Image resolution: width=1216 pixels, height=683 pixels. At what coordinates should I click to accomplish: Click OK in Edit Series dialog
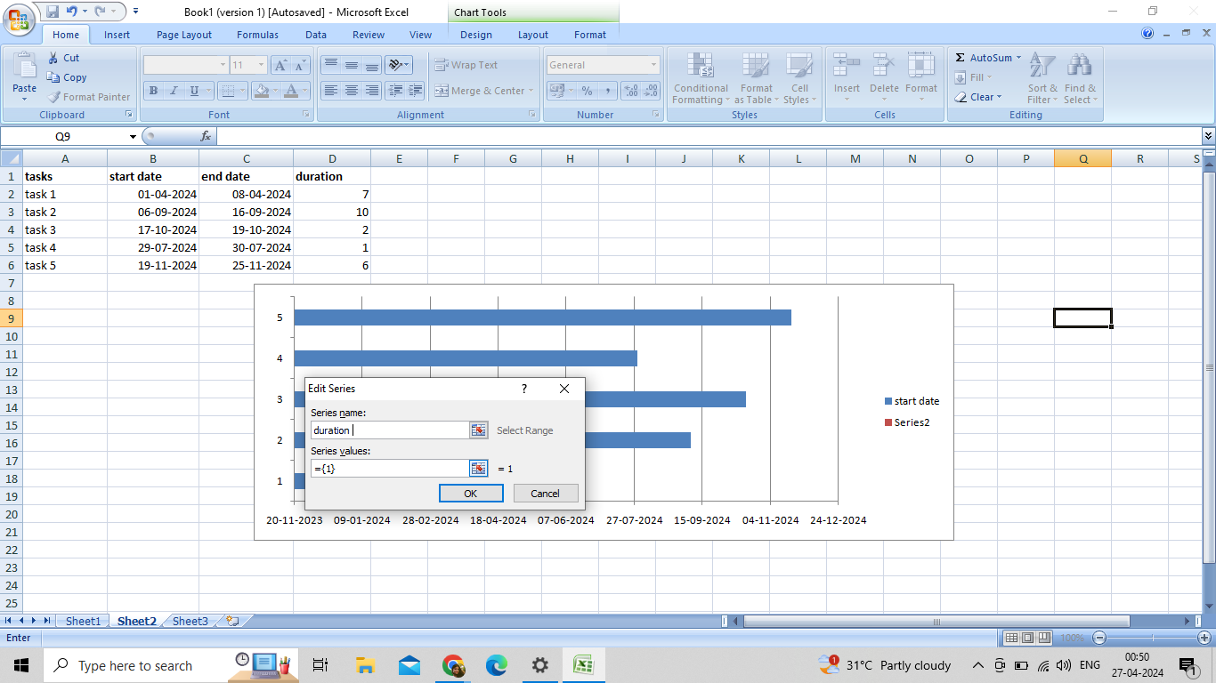point(471,494)
